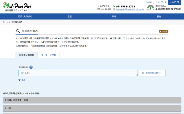The height and width of the screenshot is (114, 184).
Task: Open the 商標 menu
Action: point(114,17)
